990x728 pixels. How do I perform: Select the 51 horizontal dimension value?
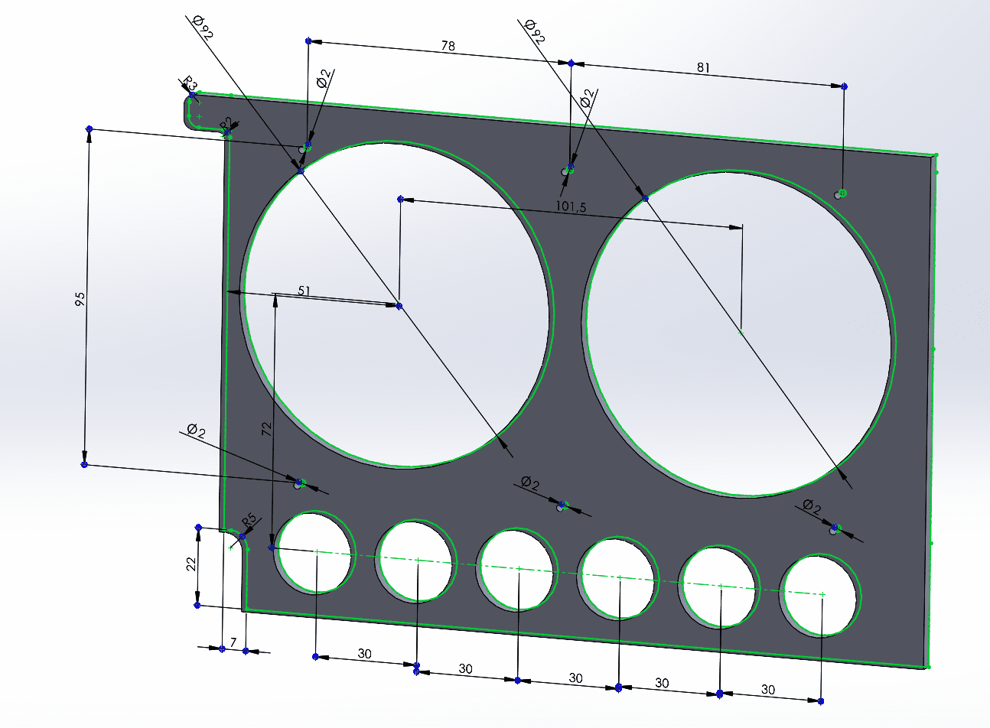304,290
